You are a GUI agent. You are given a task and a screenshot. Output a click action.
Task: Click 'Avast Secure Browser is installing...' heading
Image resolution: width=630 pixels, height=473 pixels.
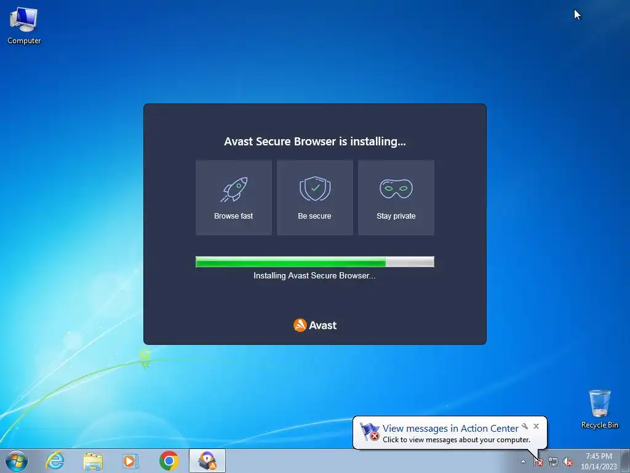click(315, 142)
